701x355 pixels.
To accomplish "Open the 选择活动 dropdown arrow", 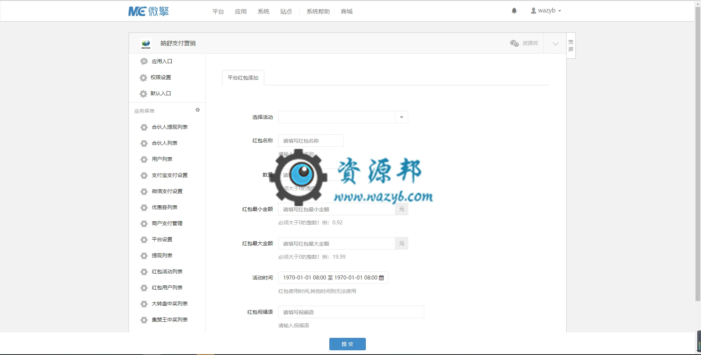I will tap(401, 117).
